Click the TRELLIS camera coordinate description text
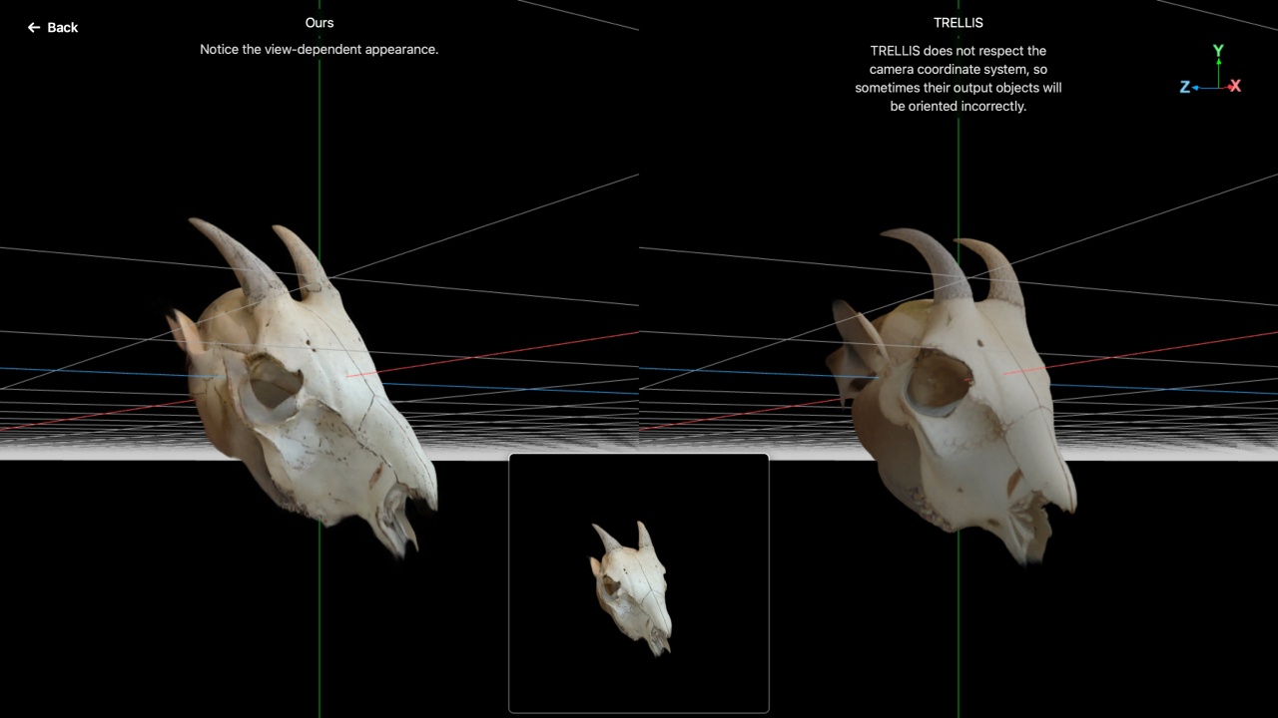Image resolution: width=1278 pixels, height=718 pixels. coord(958,78)
